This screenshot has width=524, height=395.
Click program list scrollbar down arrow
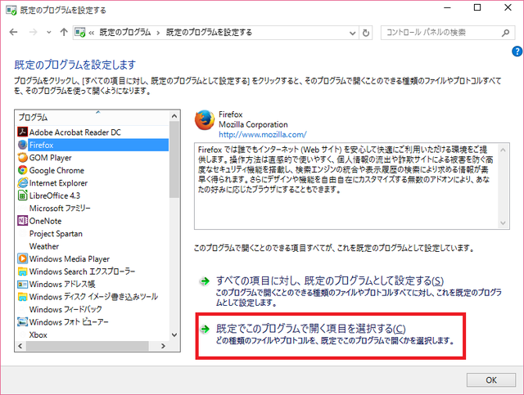tap(174, 335)
